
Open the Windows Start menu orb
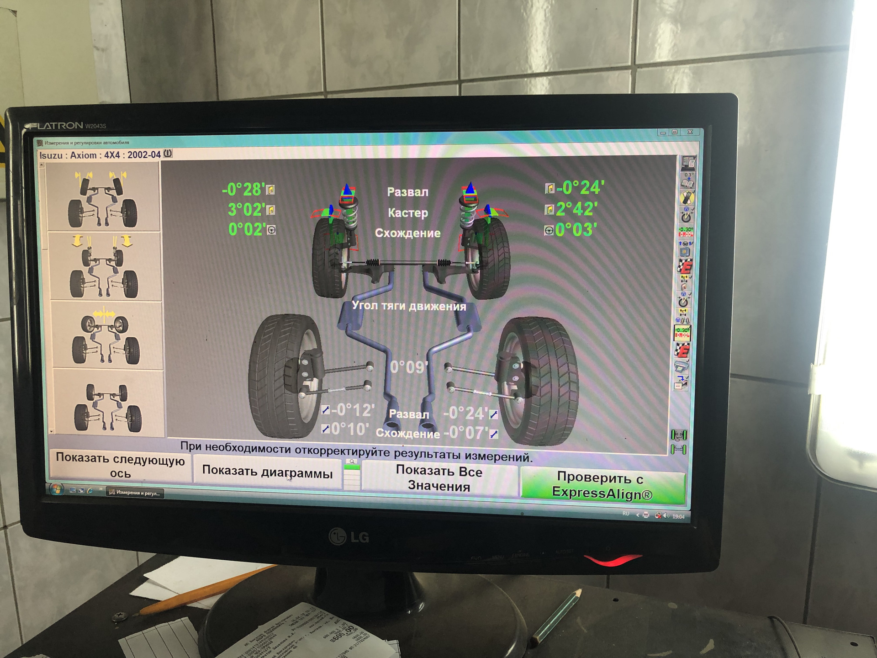(x=56, y=489)
